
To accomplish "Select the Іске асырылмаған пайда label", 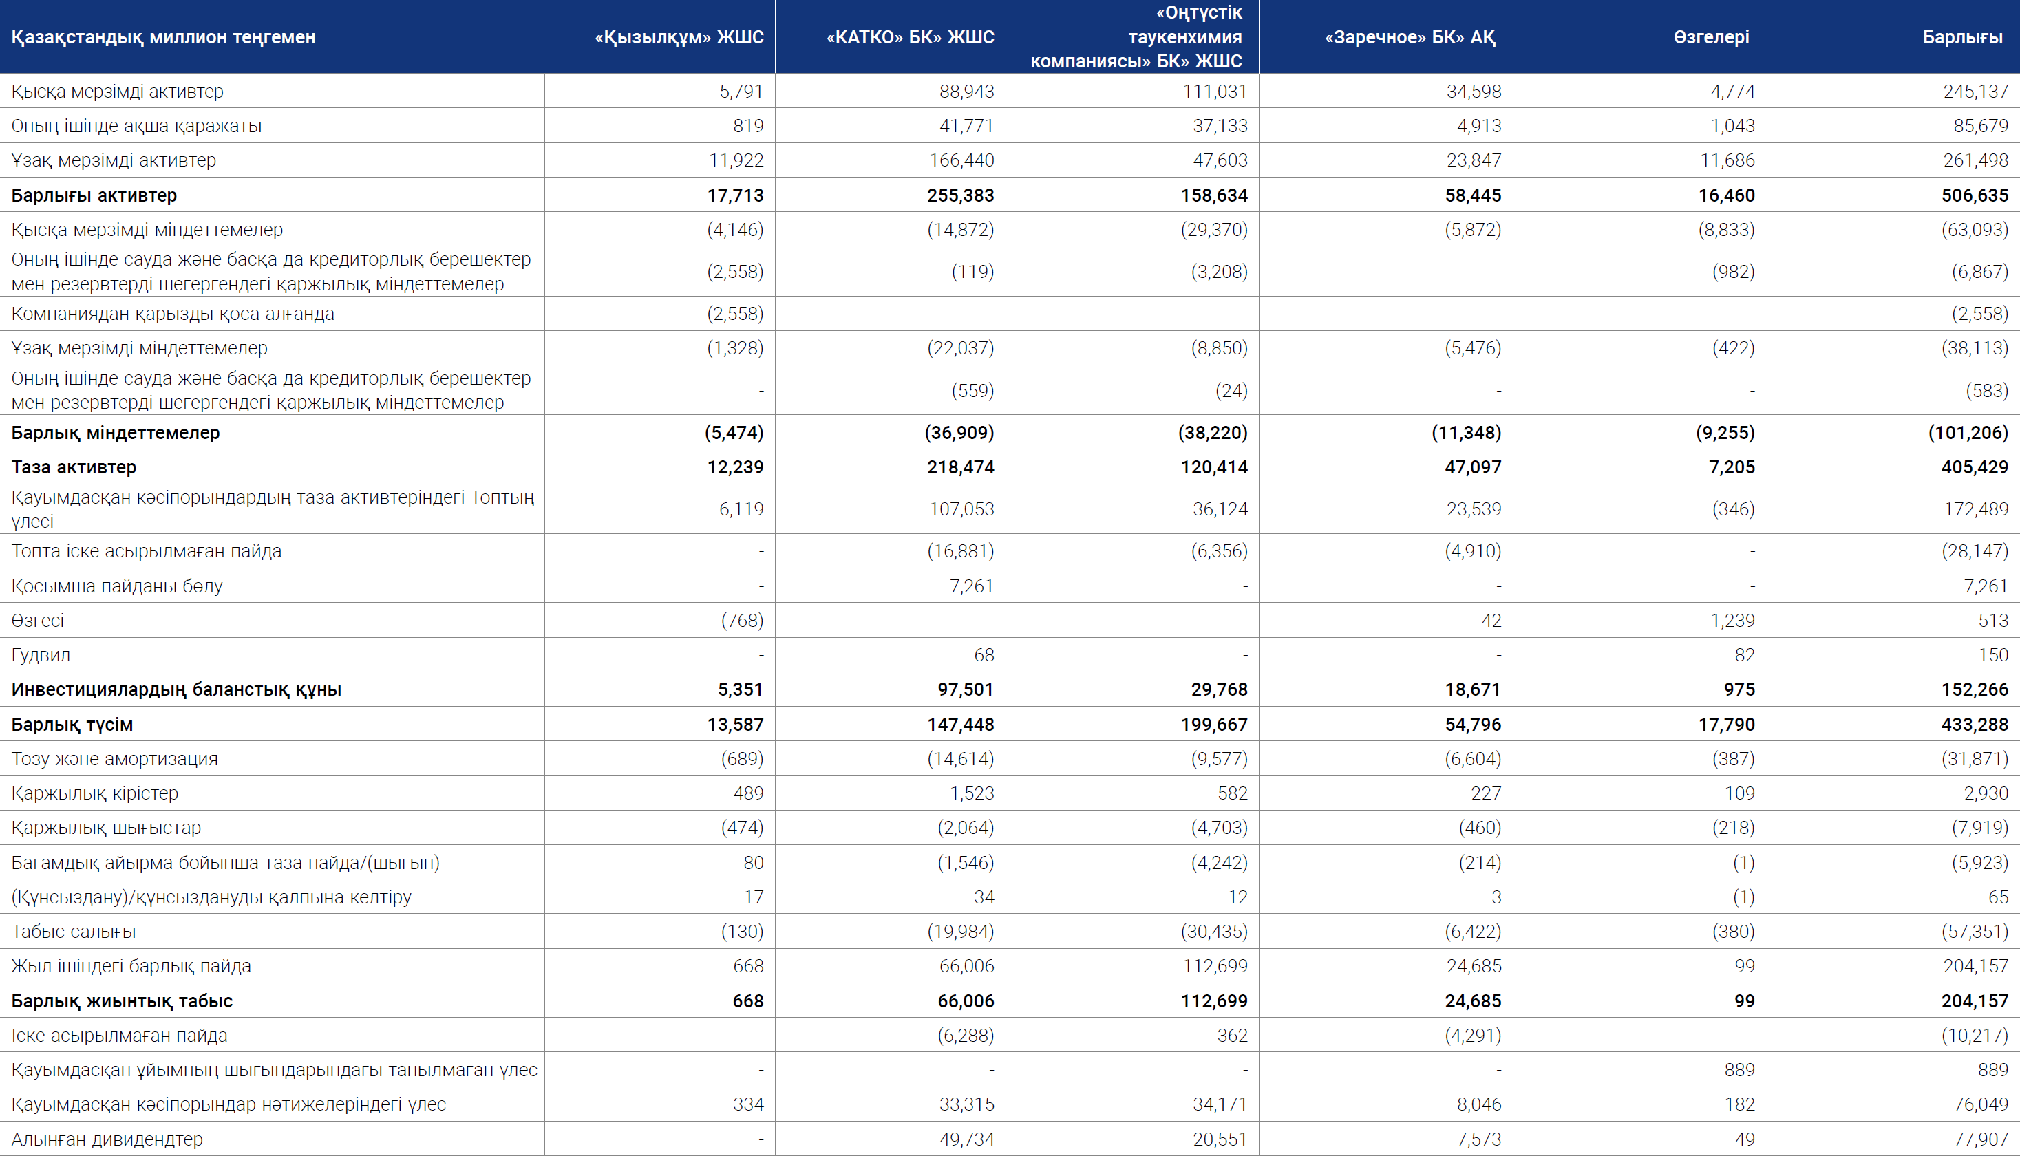I will point(119,1036).
